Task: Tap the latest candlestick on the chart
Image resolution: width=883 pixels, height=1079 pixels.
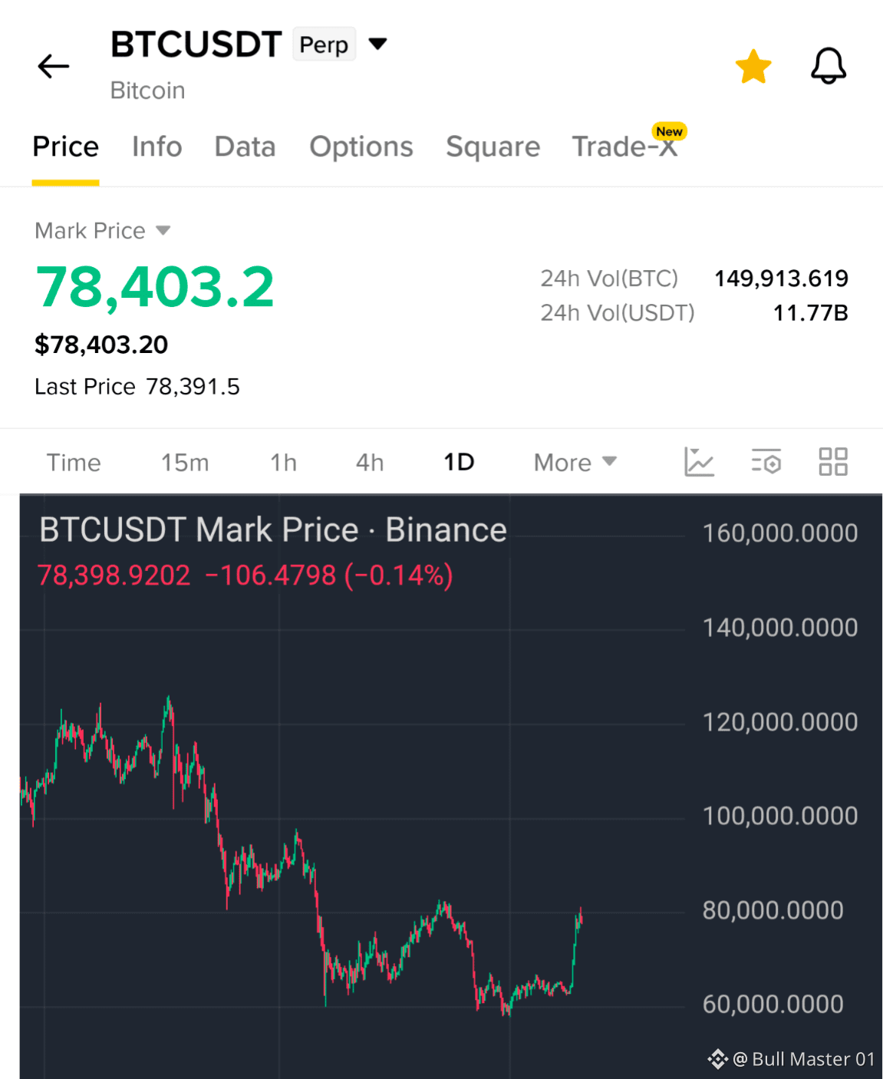Action: coord(581,916)
